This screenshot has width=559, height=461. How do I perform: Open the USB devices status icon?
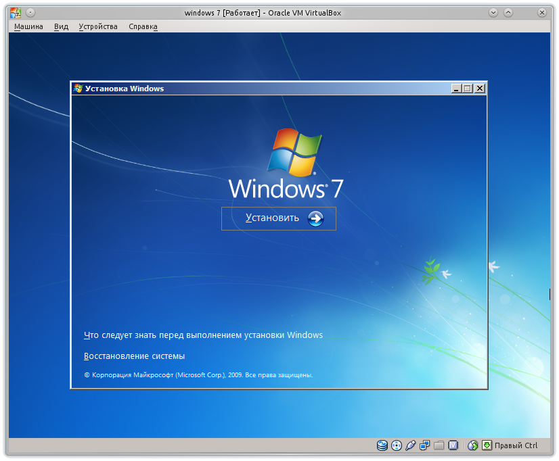tap(410, 445)
